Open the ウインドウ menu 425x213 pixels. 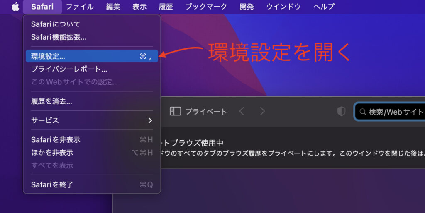pyautogui.click(x=283, y=7)
